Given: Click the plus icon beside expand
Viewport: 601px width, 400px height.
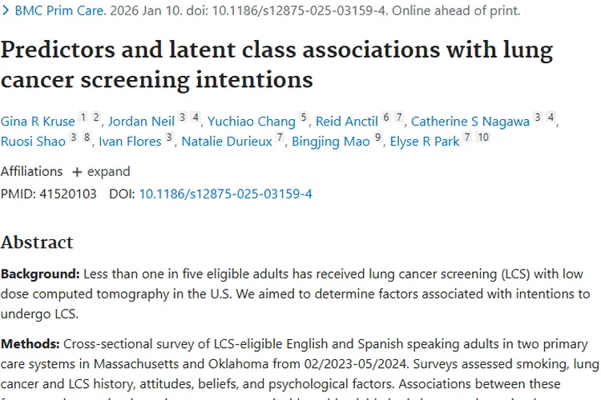Looking at the screenshot, I should [x=77, y=172].
